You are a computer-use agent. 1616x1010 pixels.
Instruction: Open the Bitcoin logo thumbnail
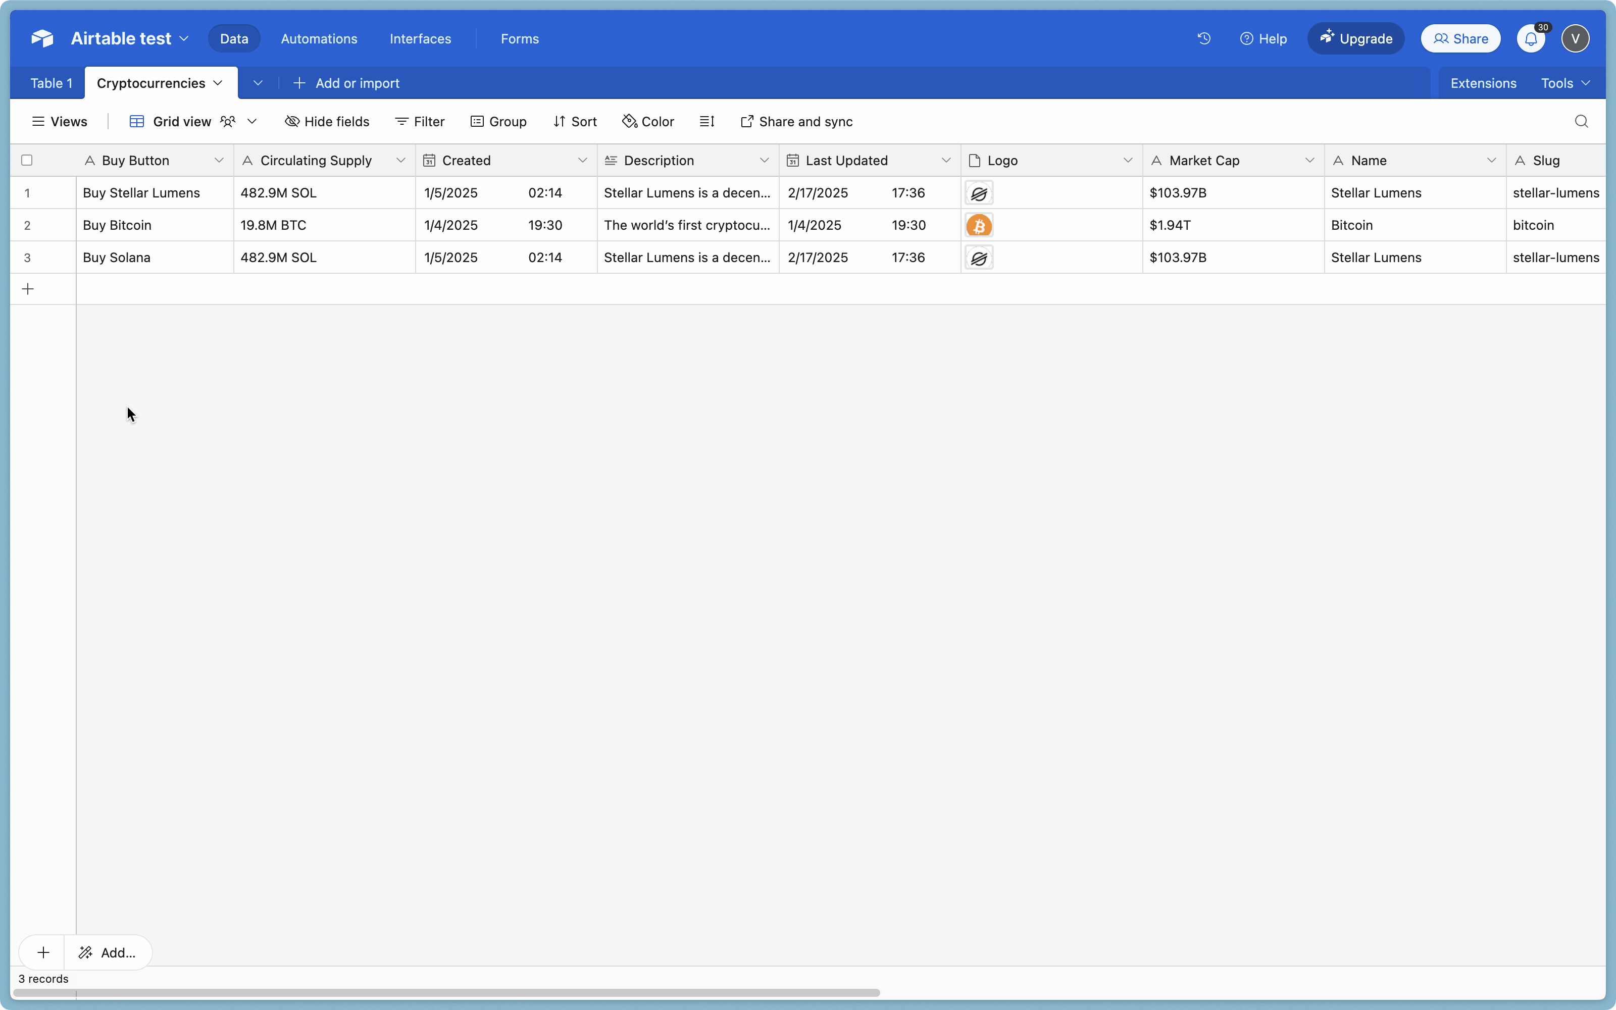[978, 226]
